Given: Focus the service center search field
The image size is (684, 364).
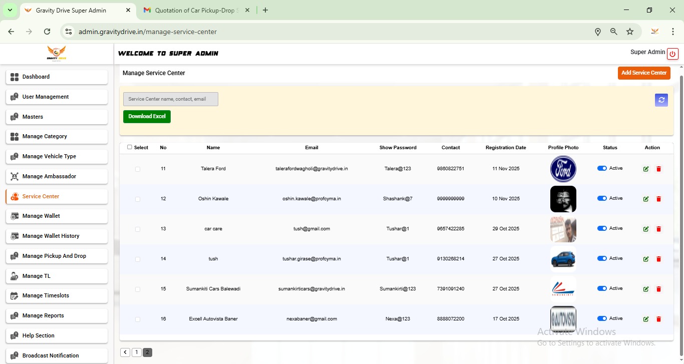Looking at the screenshot, I should 170,99.
